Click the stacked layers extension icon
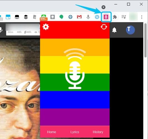 pos(26,17)
